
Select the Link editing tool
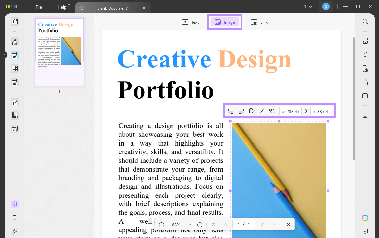click(x=259, y=22)
